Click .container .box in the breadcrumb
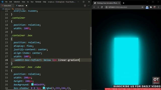 pyautogui.click(x=19, y=9)
